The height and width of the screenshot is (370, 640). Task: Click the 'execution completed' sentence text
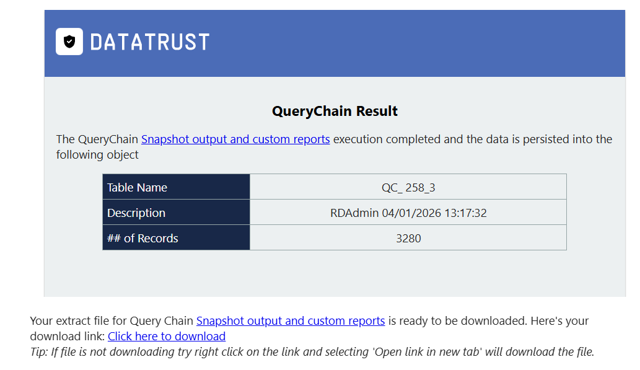[473, 139]
